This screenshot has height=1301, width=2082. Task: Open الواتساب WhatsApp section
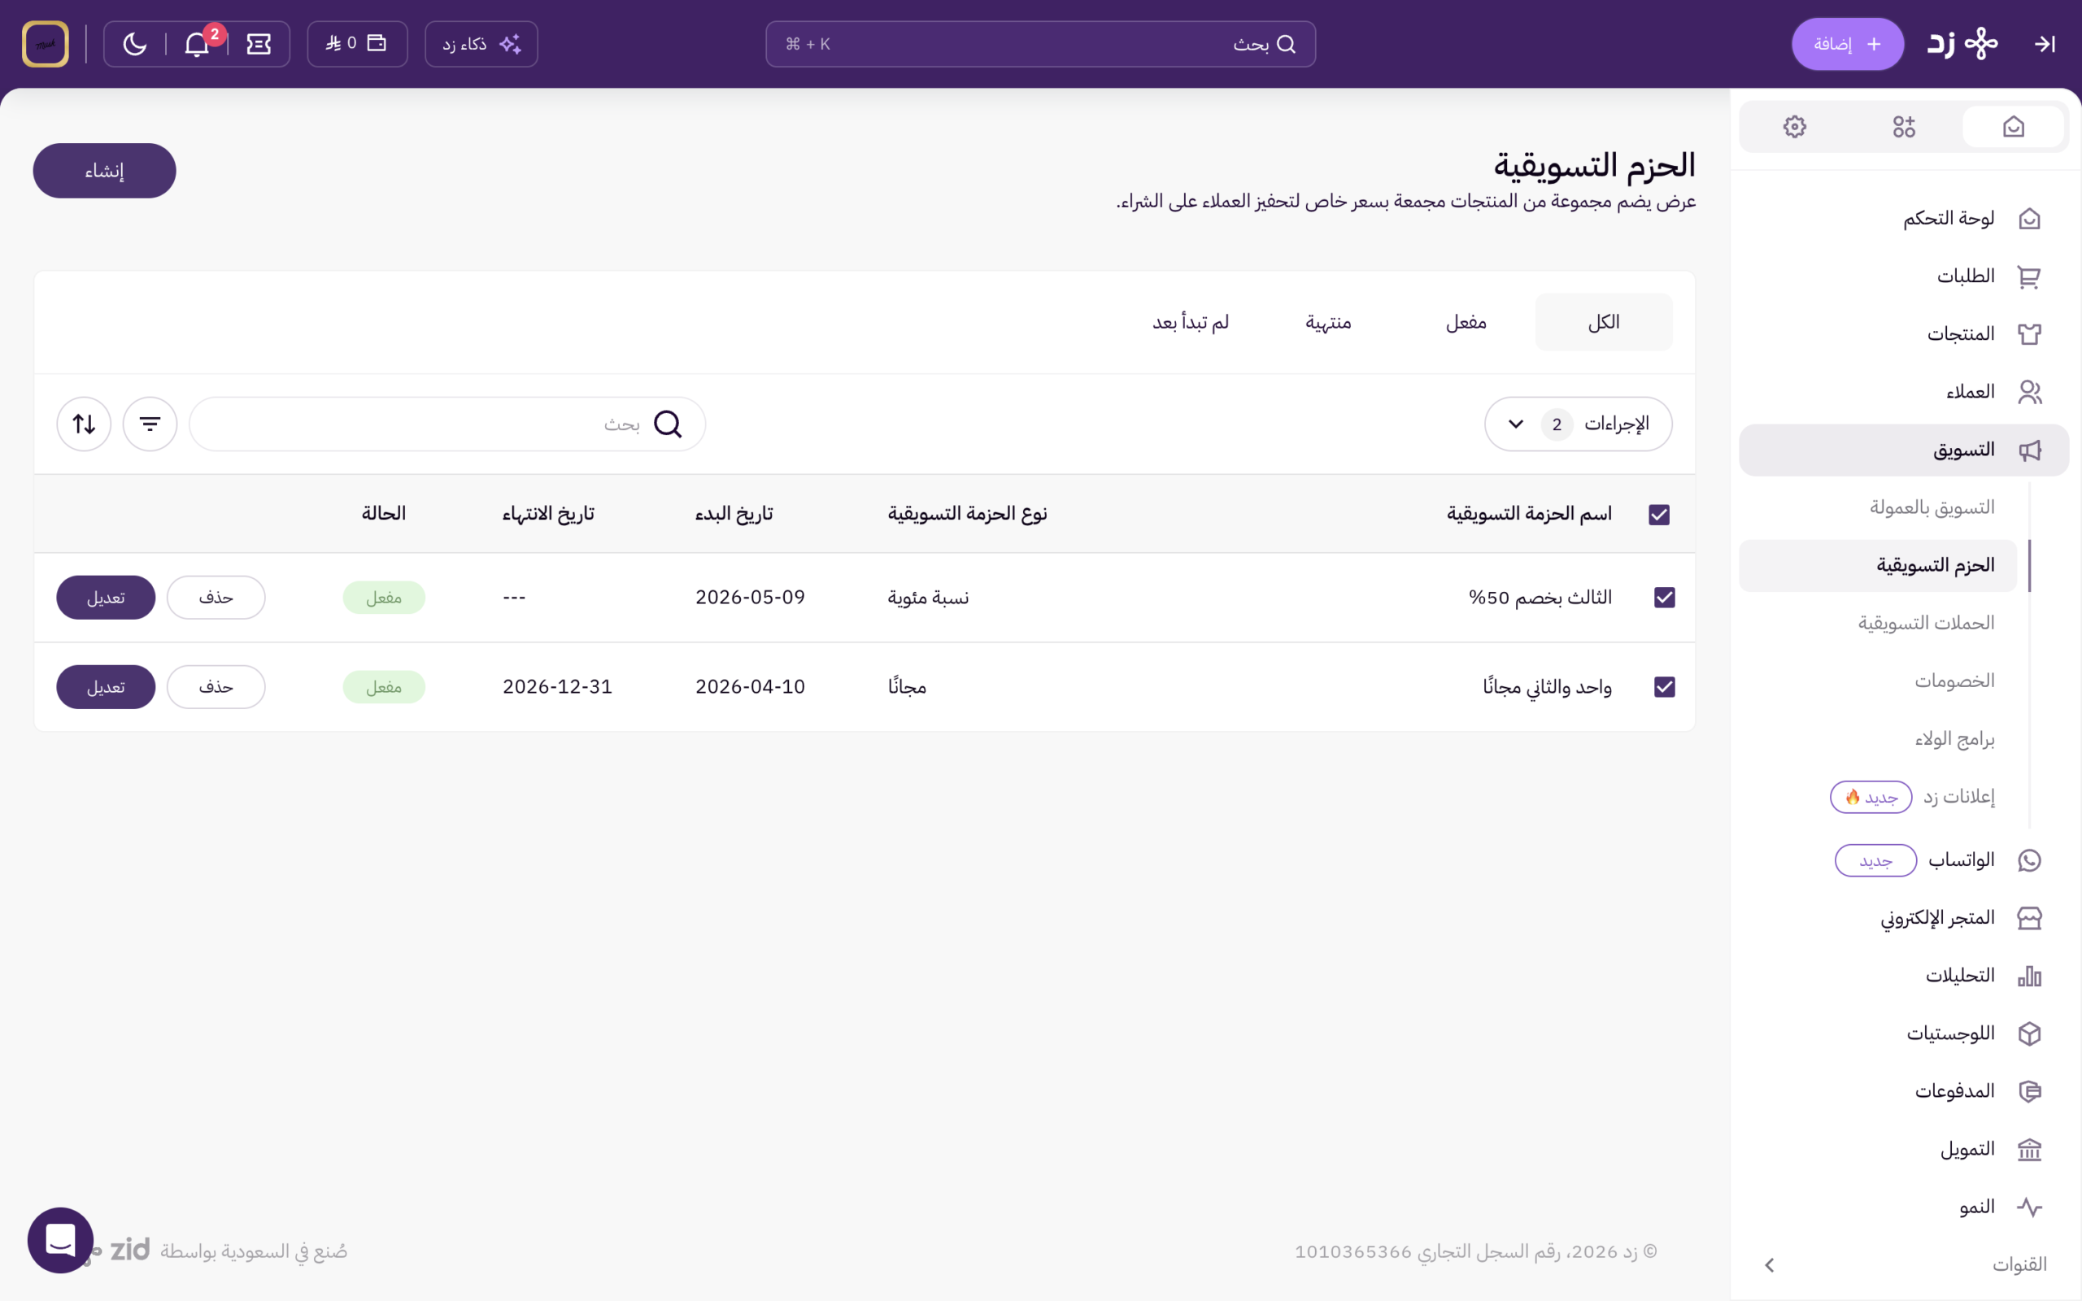point(1904,860)
